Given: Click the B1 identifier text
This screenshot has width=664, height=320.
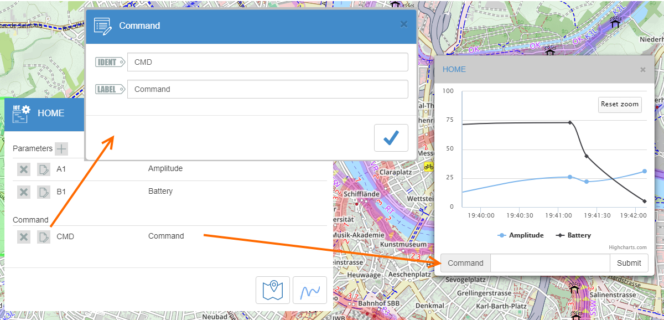Looking at the screenshot, I should pyautogui.click(x=61, y=192).
